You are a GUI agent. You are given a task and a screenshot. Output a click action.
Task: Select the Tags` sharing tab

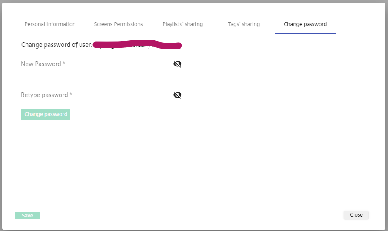click(x=244, y=24)
